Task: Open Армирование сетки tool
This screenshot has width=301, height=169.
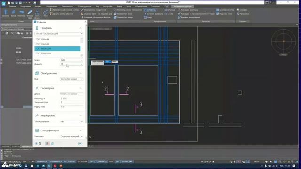Action: (225, 10)
